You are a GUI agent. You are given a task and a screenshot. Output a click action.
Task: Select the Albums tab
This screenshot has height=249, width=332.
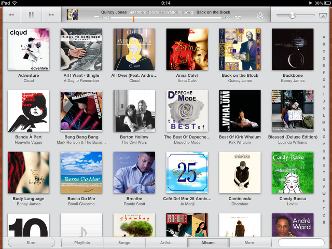click(x=209, y=243)
